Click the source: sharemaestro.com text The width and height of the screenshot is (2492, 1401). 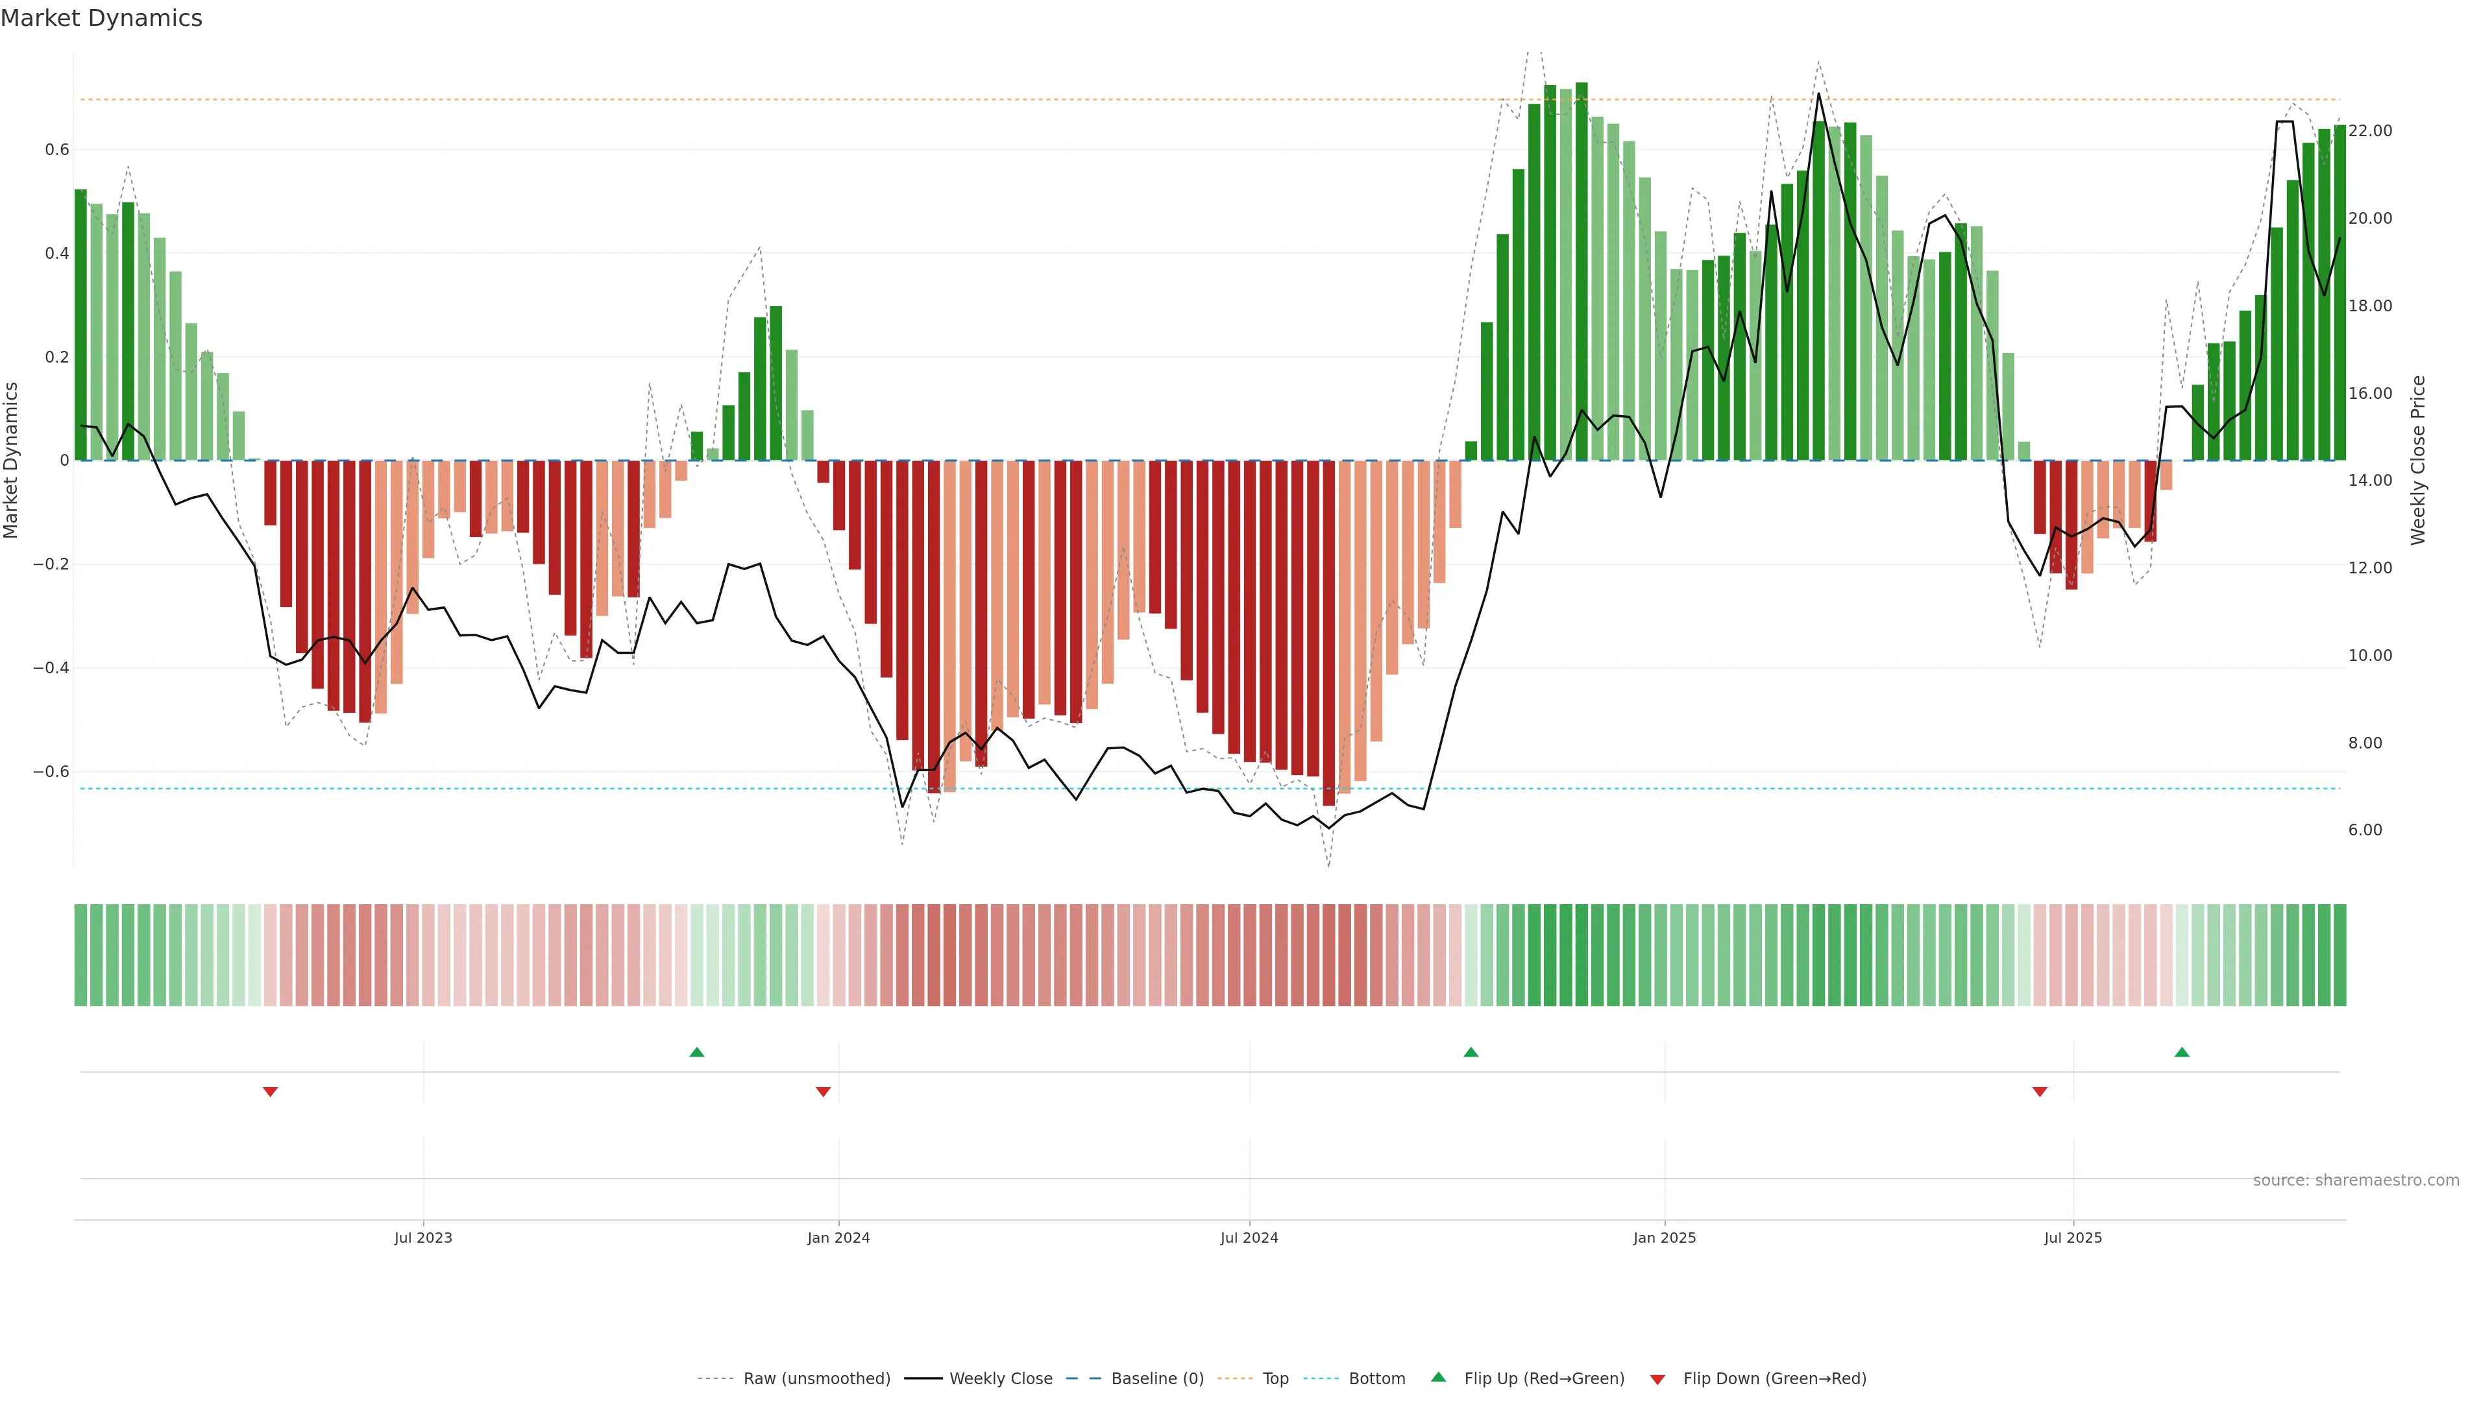2356,1180
